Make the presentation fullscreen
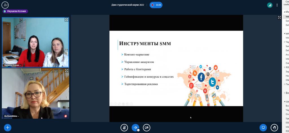This screenshot has height=133, width=289. [279, 17]
